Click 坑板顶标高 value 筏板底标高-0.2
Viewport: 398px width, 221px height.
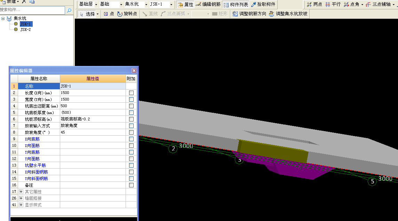click(x=93, y=119)
